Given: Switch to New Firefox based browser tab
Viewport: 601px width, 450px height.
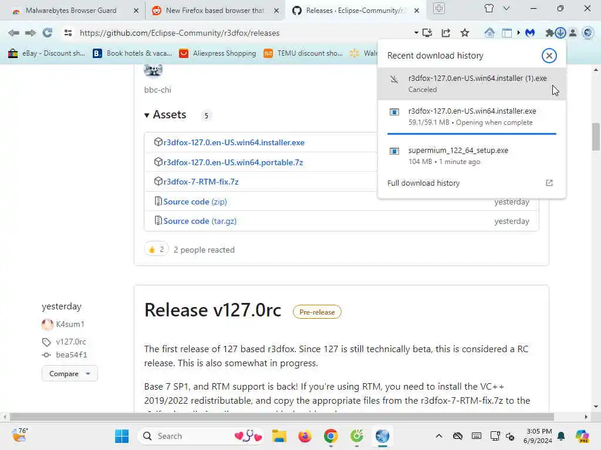Looking at the screenshot, I should click(x=215, y=11).
